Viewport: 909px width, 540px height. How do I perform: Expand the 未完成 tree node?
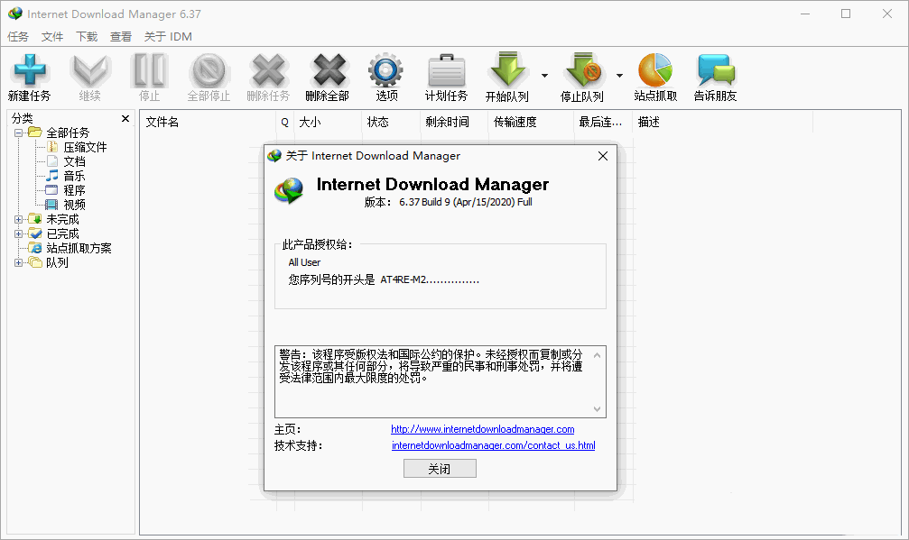(x=19, y=219)
